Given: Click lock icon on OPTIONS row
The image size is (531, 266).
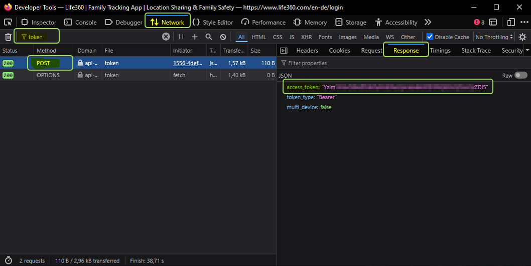Looking at the screenshot, I should 80,75.
